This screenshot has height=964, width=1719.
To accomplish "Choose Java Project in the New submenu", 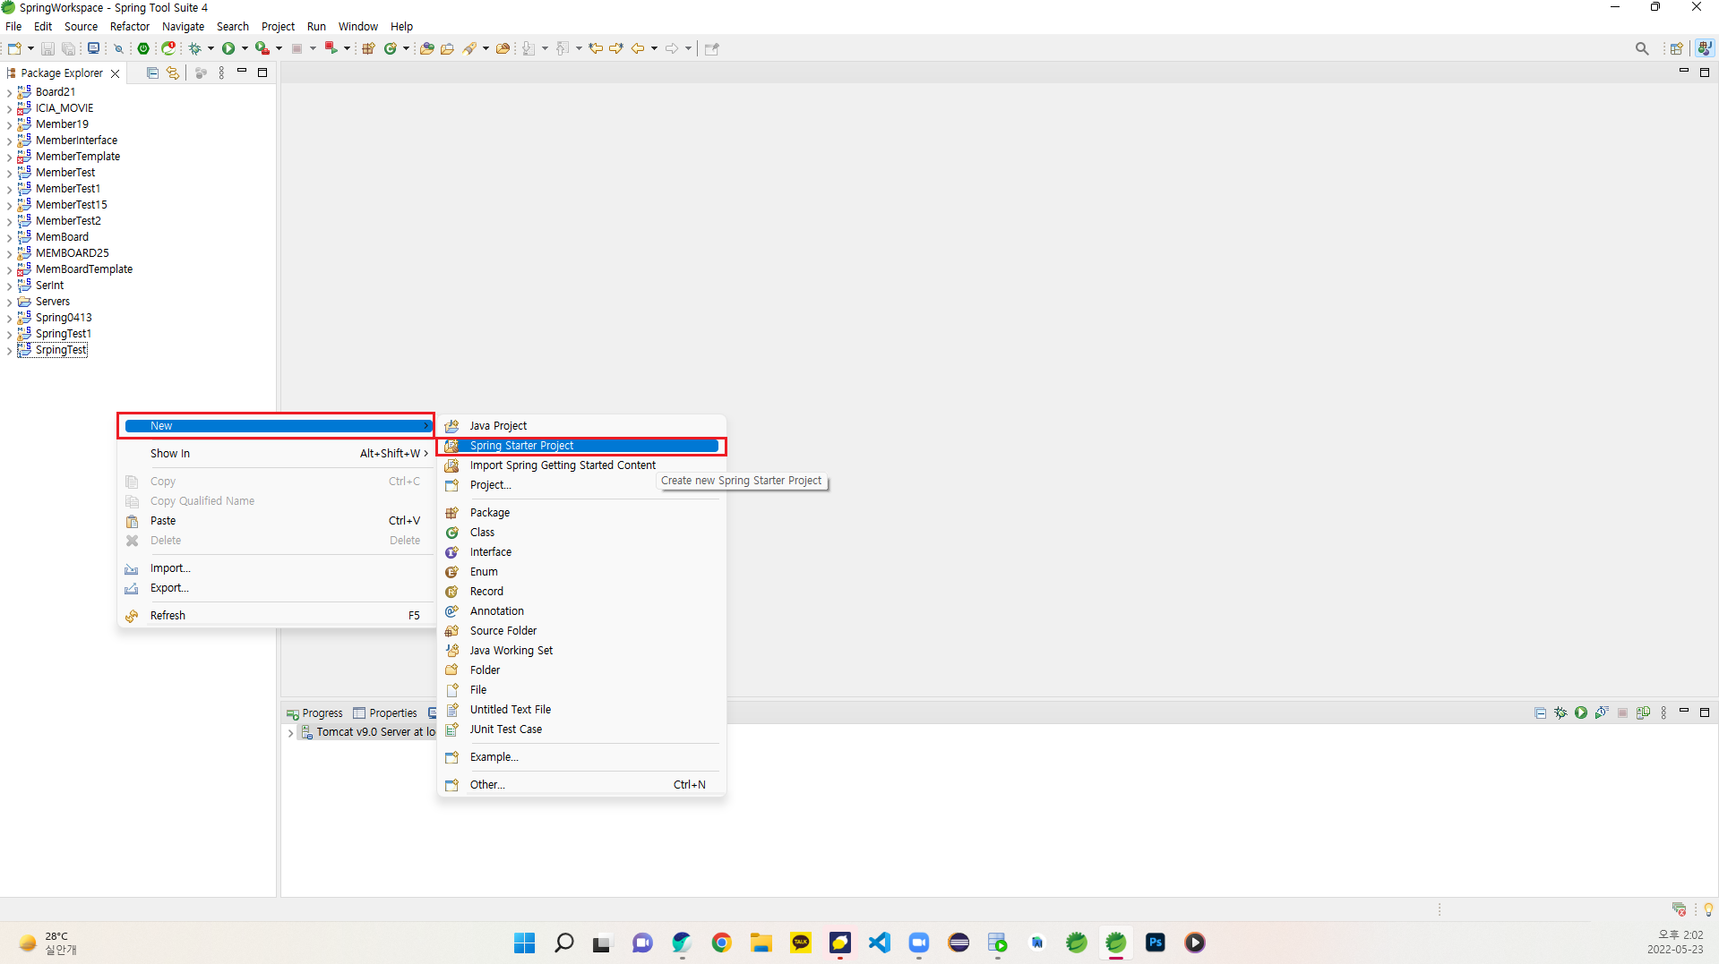I will [x=581, y=426].
